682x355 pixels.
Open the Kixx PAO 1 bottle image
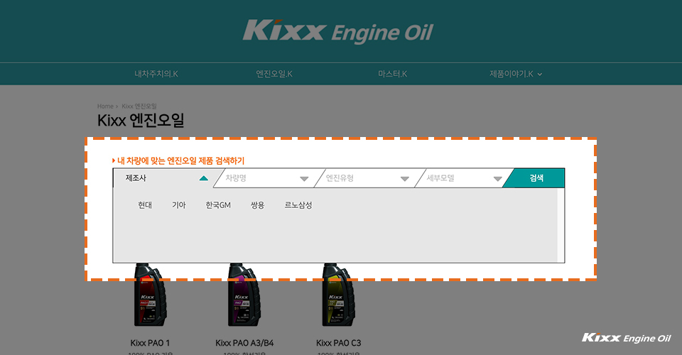[x=150, y=294]
